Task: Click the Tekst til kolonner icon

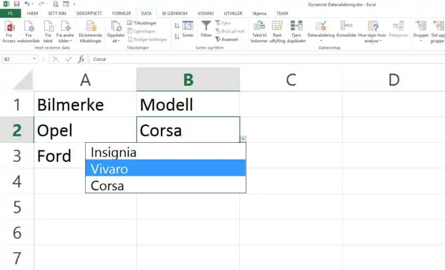Action: coord(259,26)
